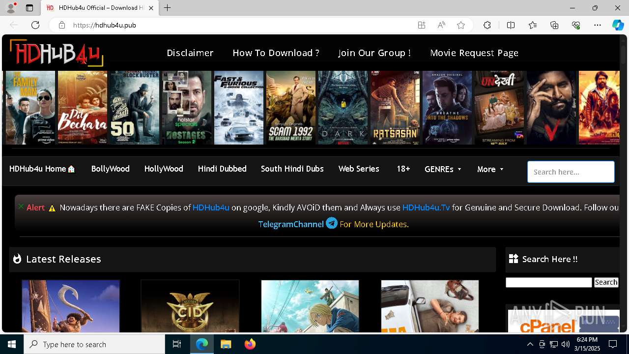
Task: Click the site info lock icon
Action: pyautogui.click(x=61, y=25)
